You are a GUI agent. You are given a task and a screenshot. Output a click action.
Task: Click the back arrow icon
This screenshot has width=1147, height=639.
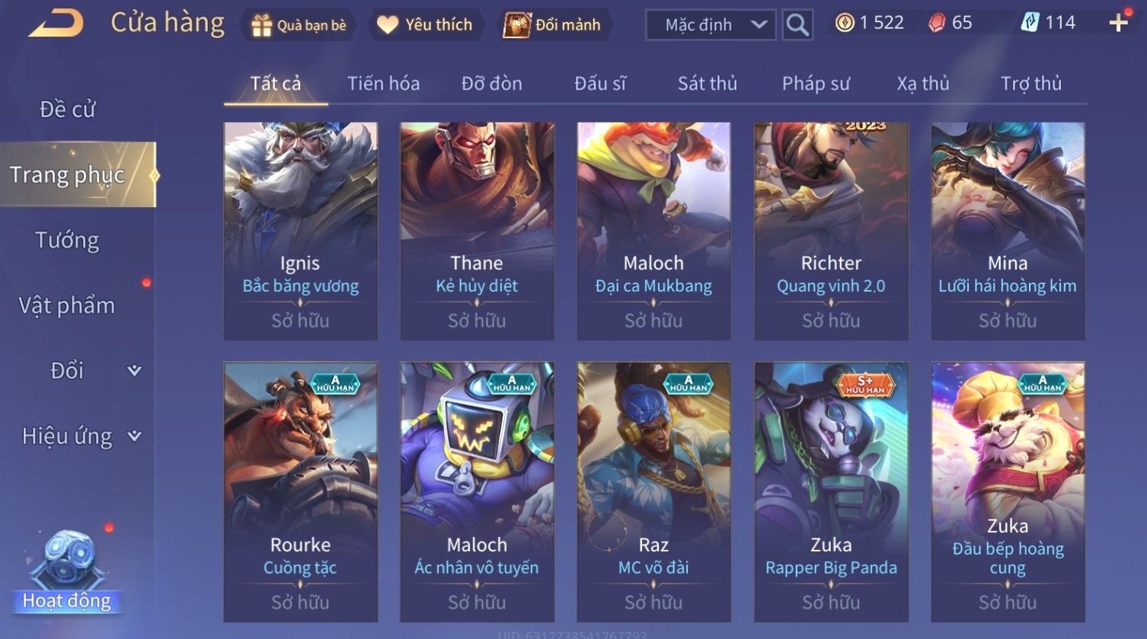click(56, 24)
